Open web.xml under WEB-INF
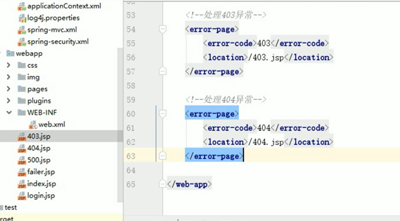 tap(52, 124)
